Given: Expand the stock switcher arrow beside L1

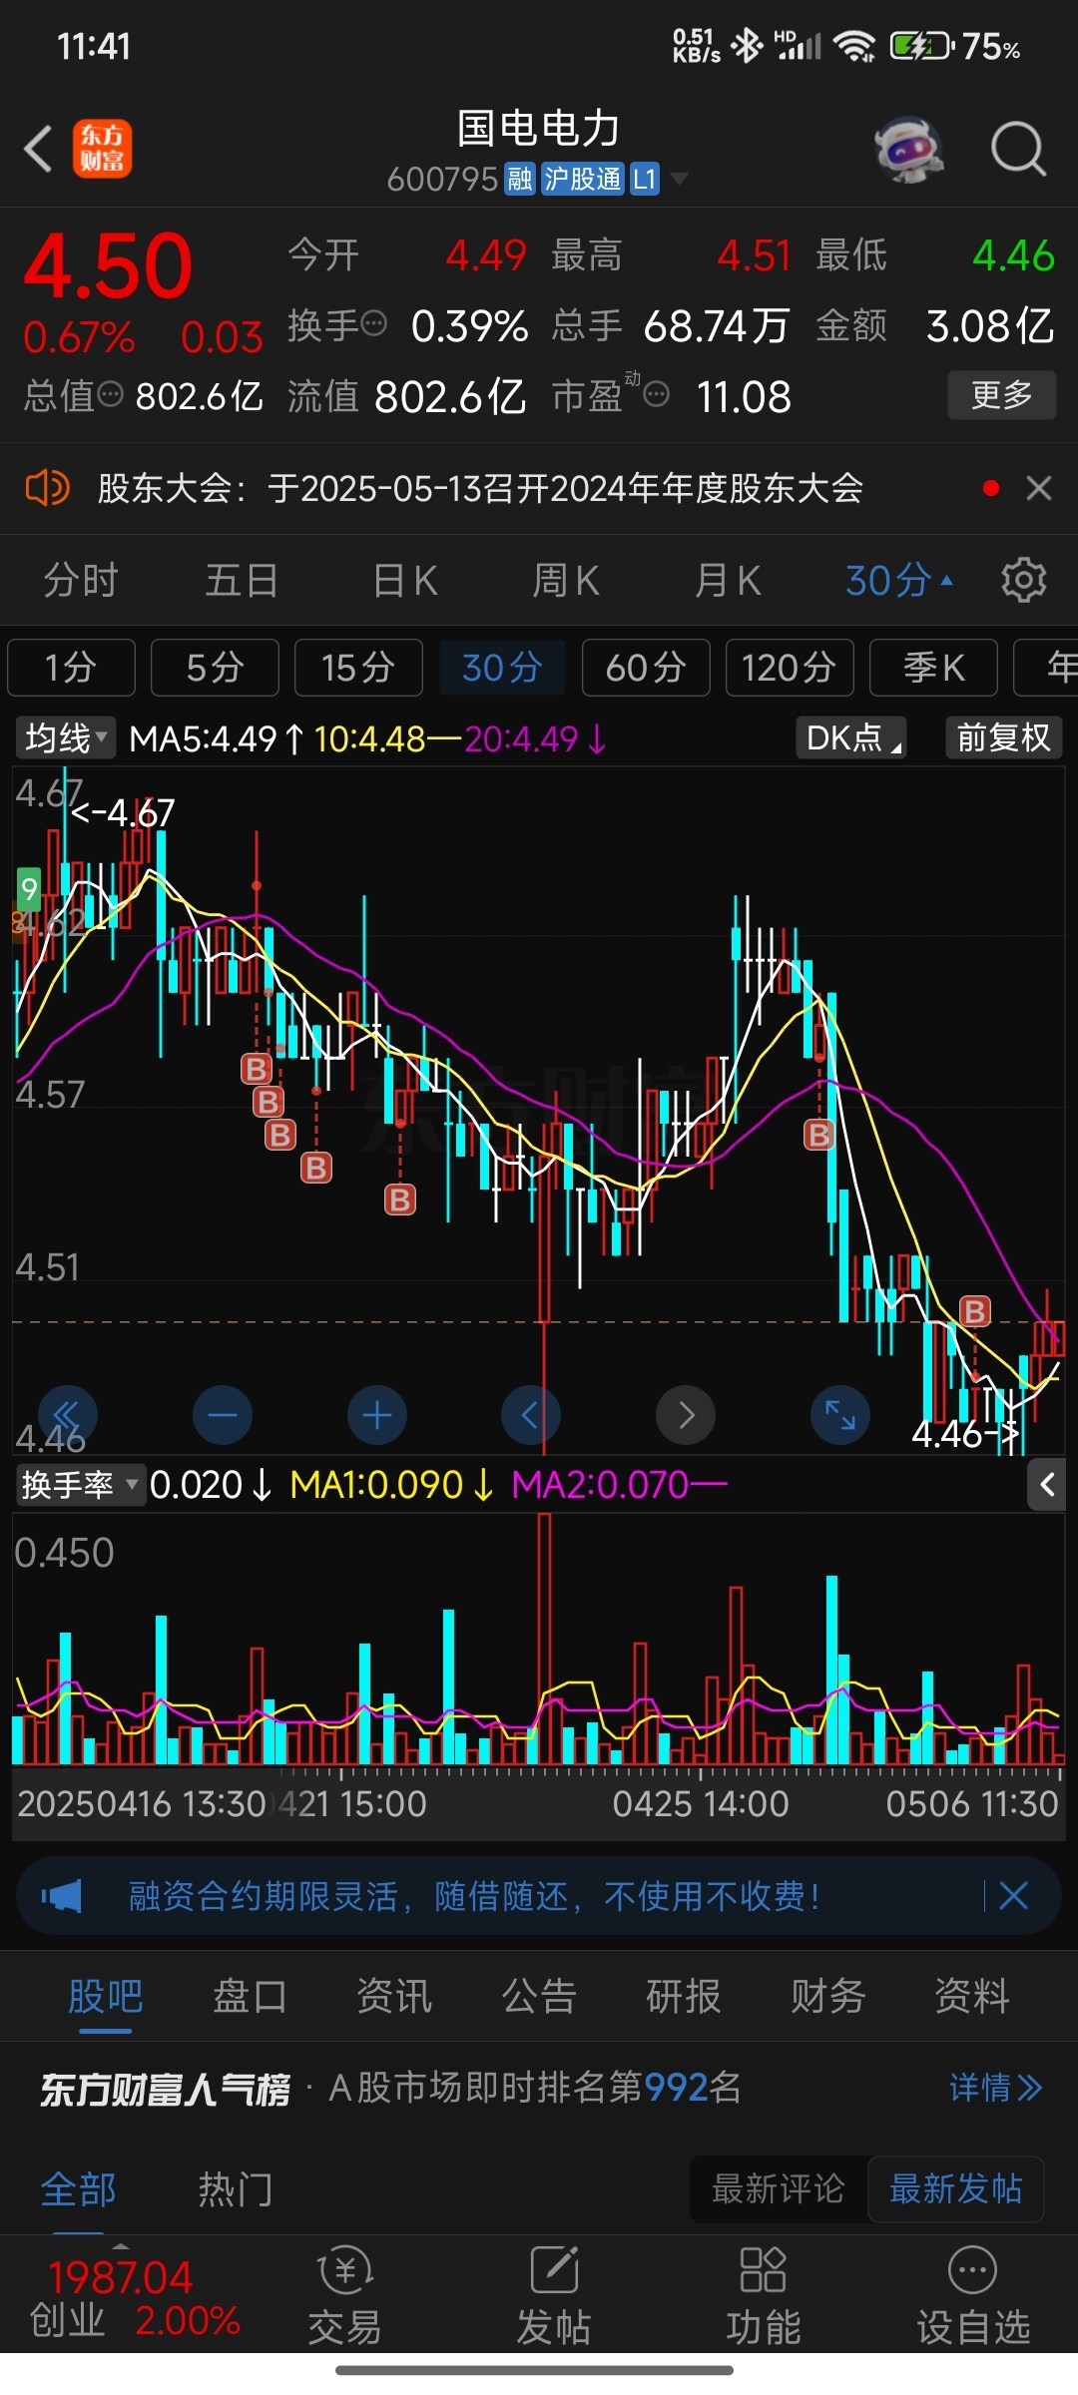Looking at the screenshot, I should [x=679, y=179].
